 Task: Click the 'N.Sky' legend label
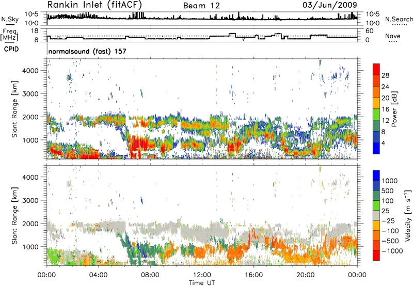point(10,19)
